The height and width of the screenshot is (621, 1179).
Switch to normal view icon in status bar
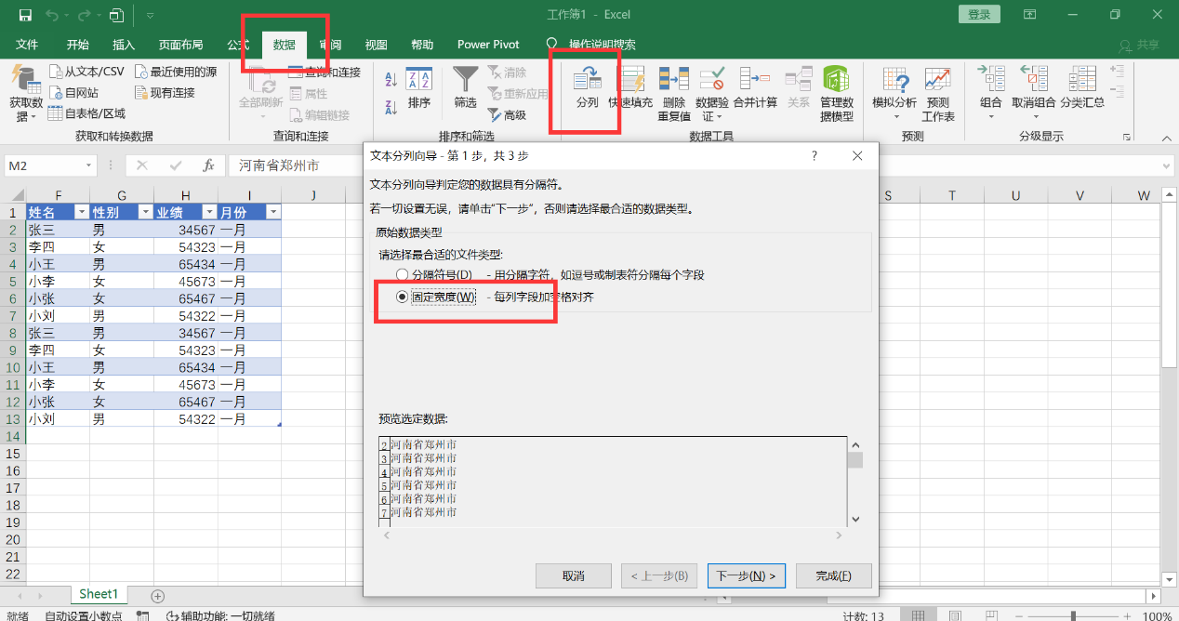pos(918,616)
